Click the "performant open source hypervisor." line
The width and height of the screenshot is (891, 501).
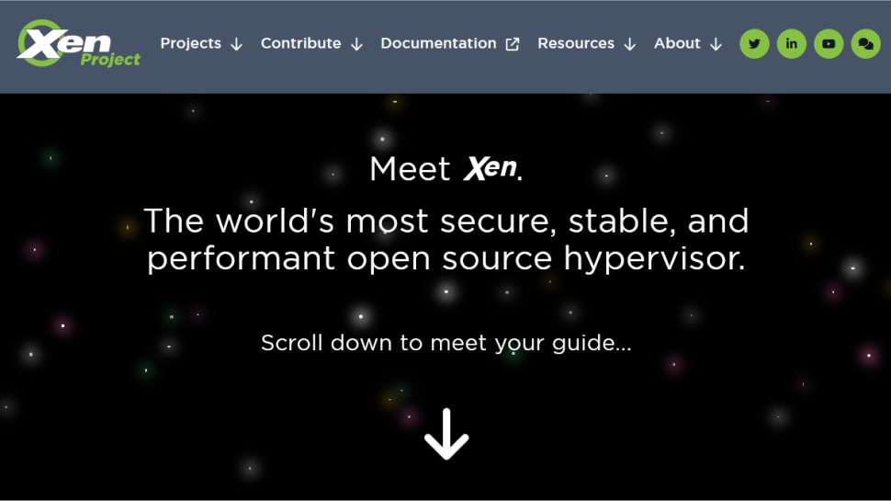(446, 258)
